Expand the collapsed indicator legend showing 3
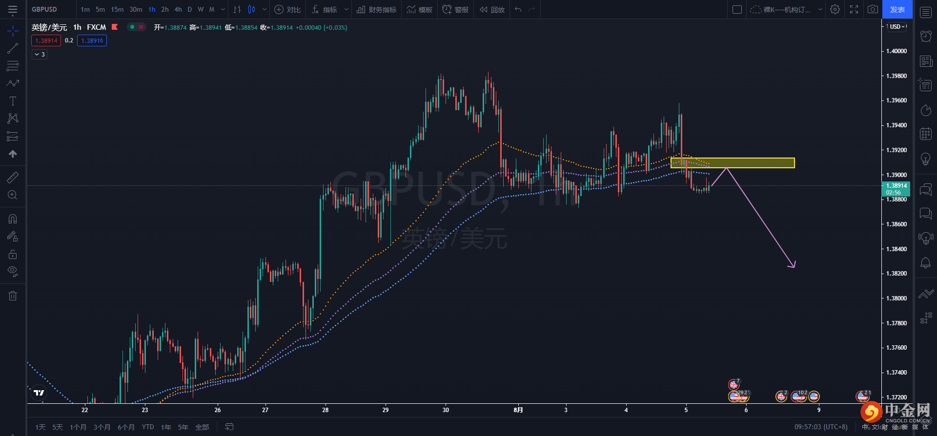The width and height of the screenshot is (937, 436). tap(40, 55)
